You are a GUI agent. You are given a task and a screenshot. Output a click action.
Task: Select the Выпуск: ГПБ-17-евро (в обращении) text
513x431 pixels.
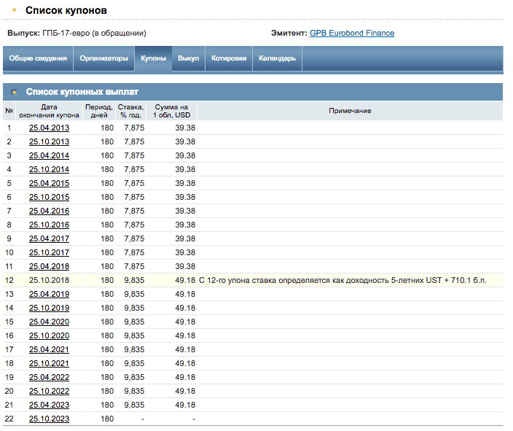coord(77,33)
